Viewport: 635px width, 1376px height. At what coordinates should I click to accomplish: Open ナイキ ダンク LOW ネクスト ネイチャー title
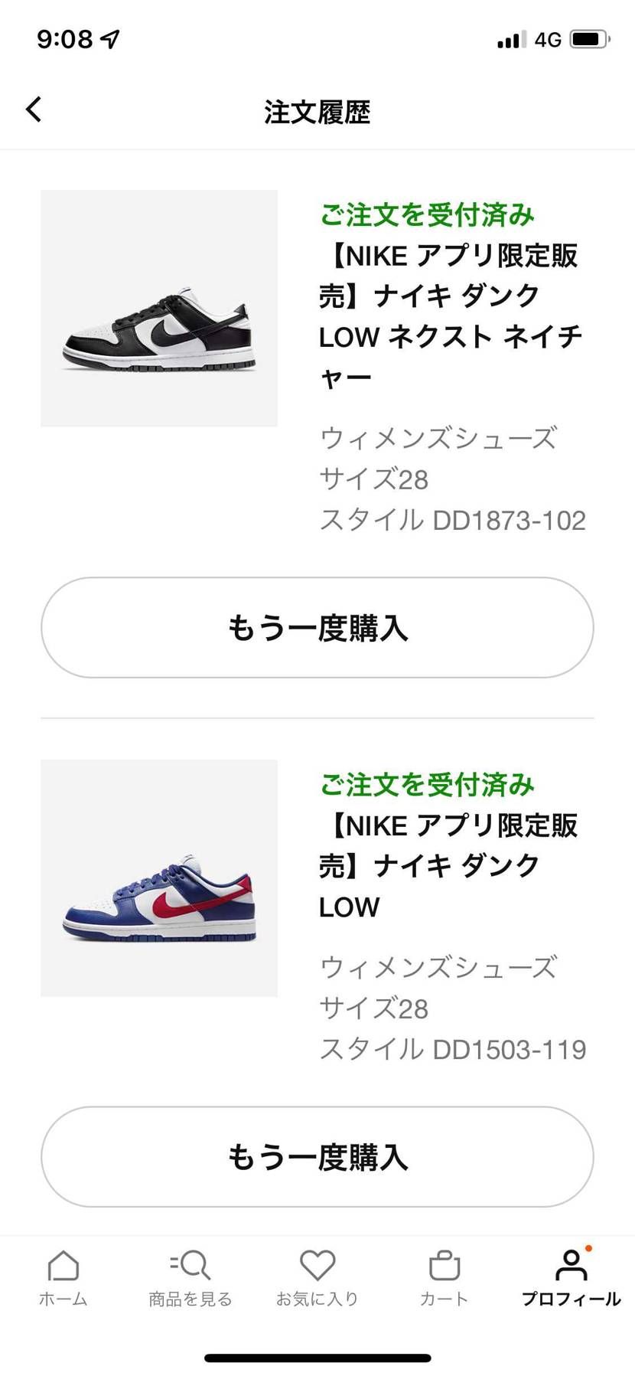451,316
